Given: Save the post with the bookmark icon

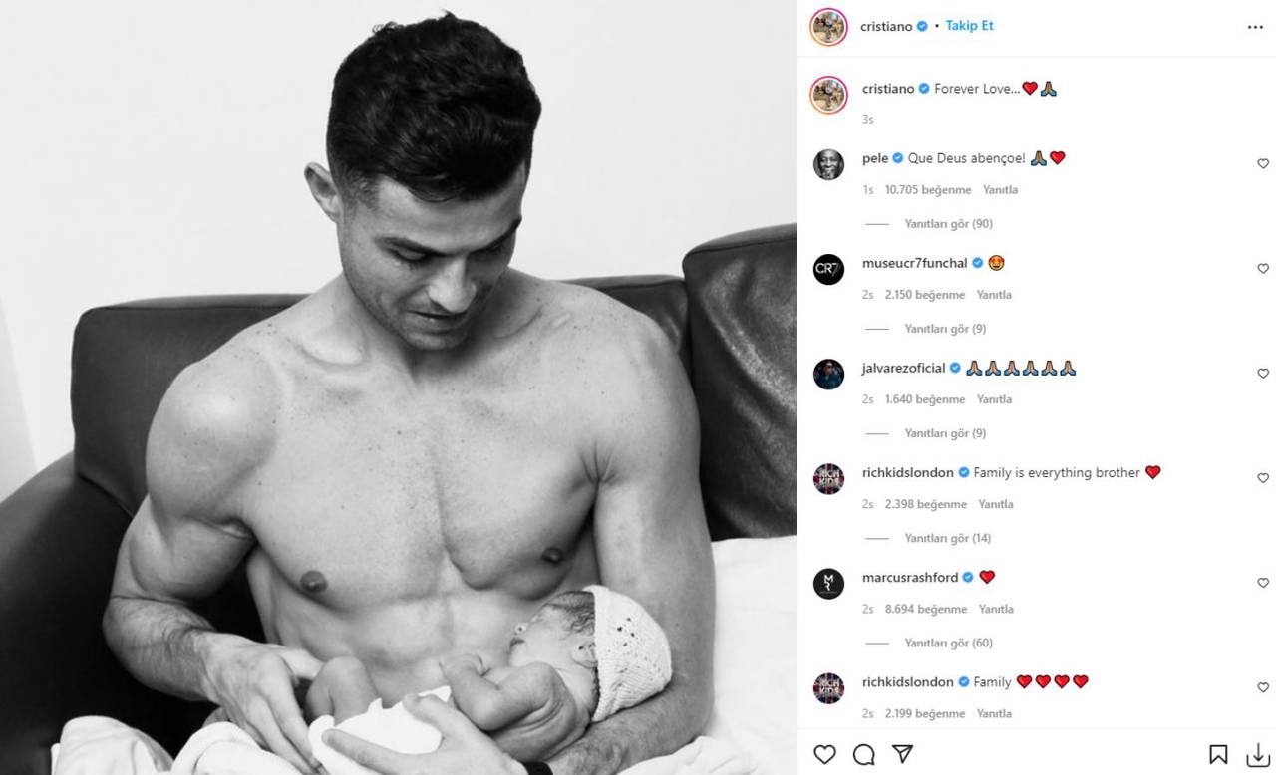Looking at the screenshot, I should click(1218, 754).
